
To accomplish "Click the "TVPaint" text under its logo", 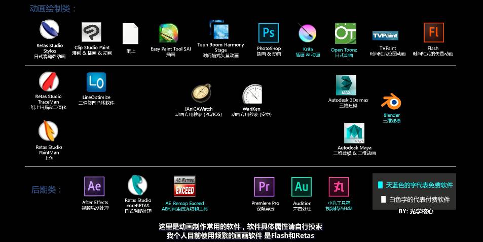I will click(x=388, y=48).
